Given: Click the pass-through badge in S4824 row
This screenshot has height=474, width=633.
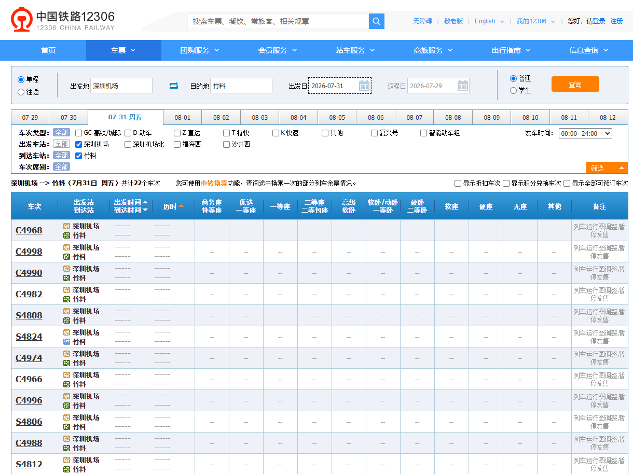Looking at the screenshot, I should click(x=66, y=342).
